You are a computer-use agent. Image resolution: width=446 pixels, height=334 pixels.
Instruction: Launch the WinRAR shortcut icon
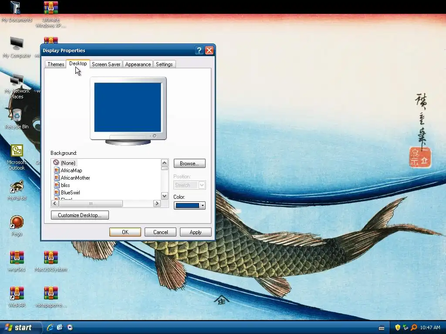point(17,297)
